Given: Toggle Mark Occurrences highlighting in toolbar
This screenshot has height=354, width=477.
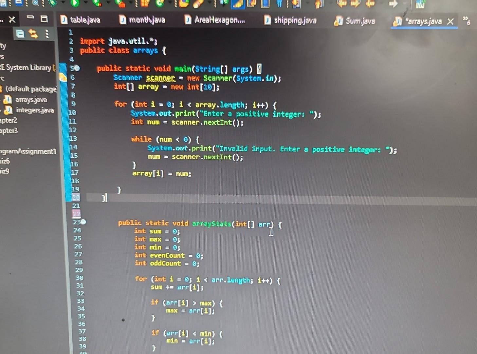Looking at the screenshot, I should point(237,5).
